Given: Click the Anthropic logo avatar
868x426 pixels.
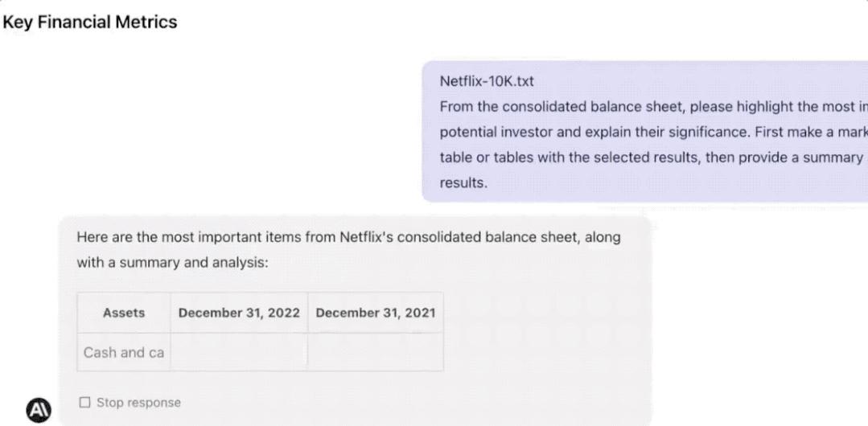Looking at the screenshot, I should tap(38, 410).
